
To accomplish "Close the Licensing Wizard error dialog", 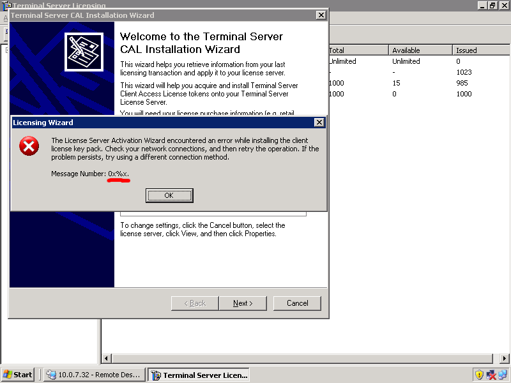I will tap(319, 123).
